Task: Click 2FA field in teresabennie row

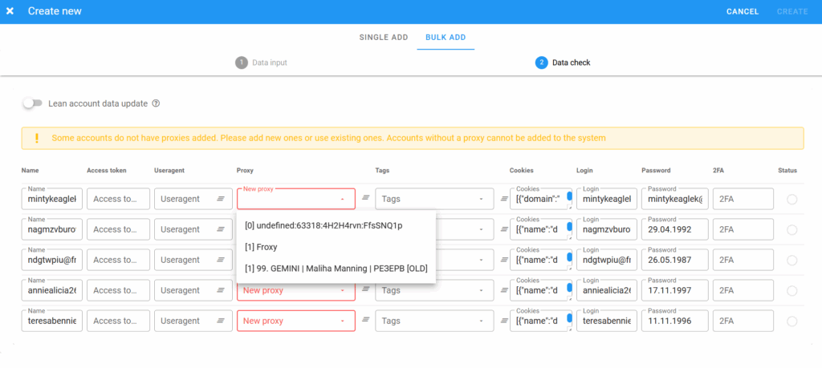Action: tap(743, 321)
